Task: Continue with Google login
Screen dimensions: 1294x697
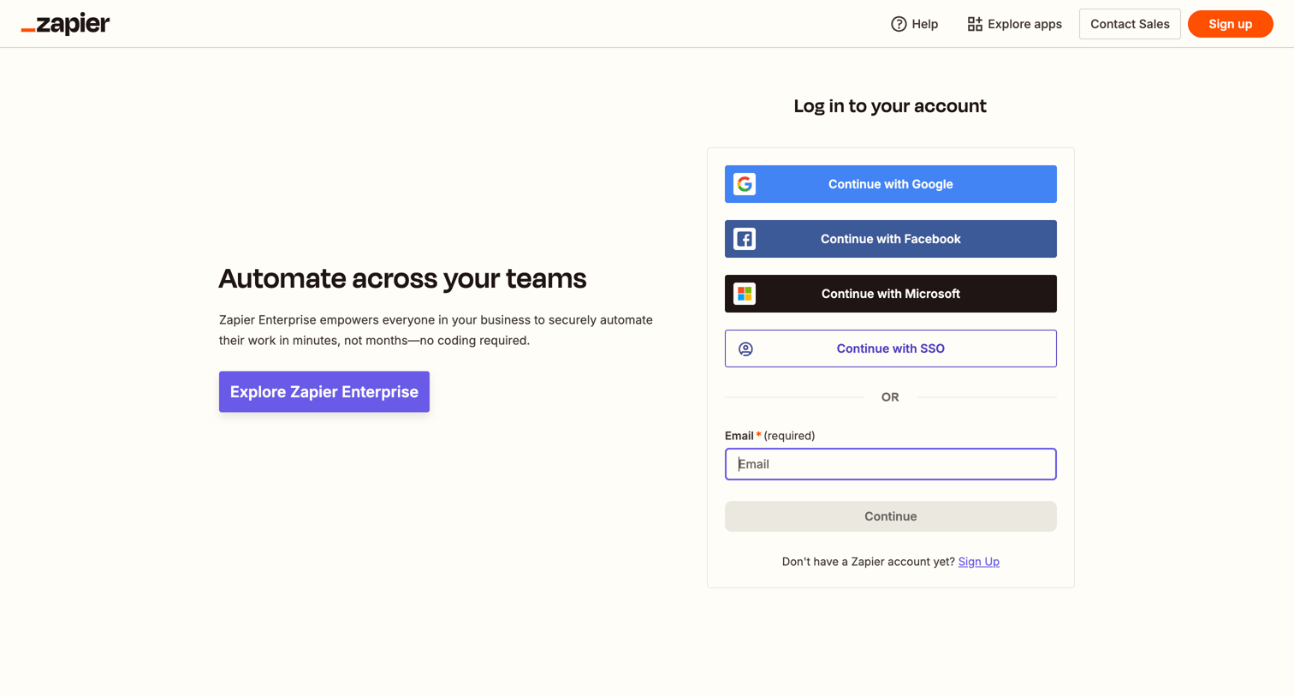Action: point(890,184)
